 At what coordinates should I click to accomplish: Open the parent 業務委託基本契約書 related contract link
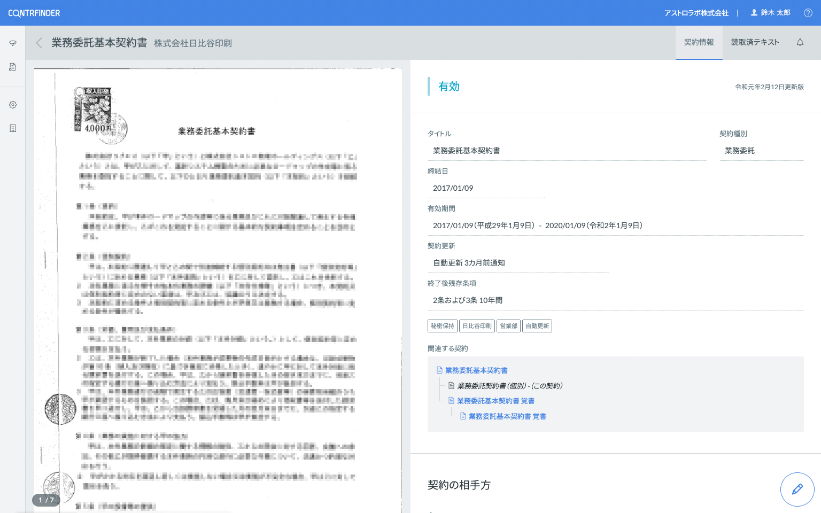pyautogui.click(x=476, y=370)
